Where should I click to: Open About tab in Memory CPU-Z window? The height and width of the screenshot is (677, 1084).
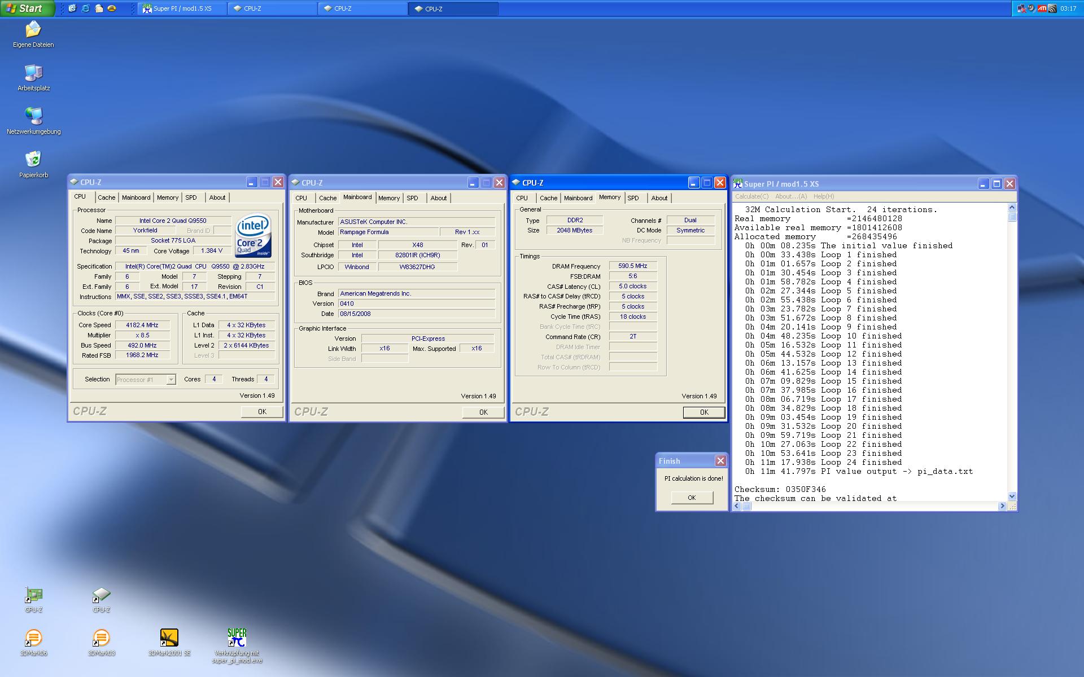pos(659,198)
